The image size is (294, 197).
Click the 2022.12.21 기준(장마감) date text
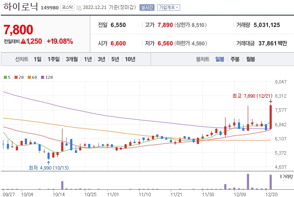pyautogui.click(x=109, y=8)
